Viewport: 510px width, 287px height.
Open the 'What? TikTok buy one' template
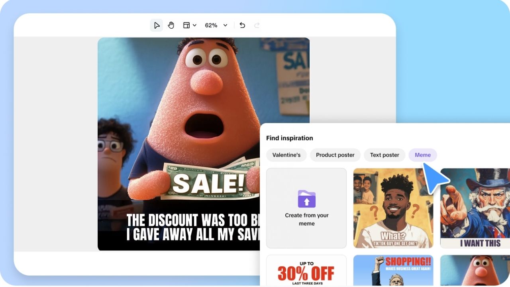pos(392,207)
